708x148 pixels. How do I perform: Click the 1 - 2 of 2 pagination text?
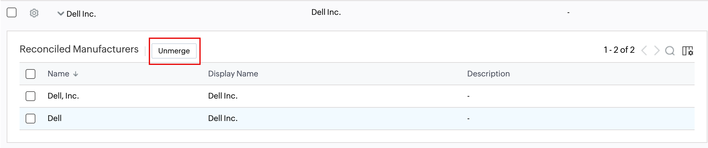tap(619, 50)
